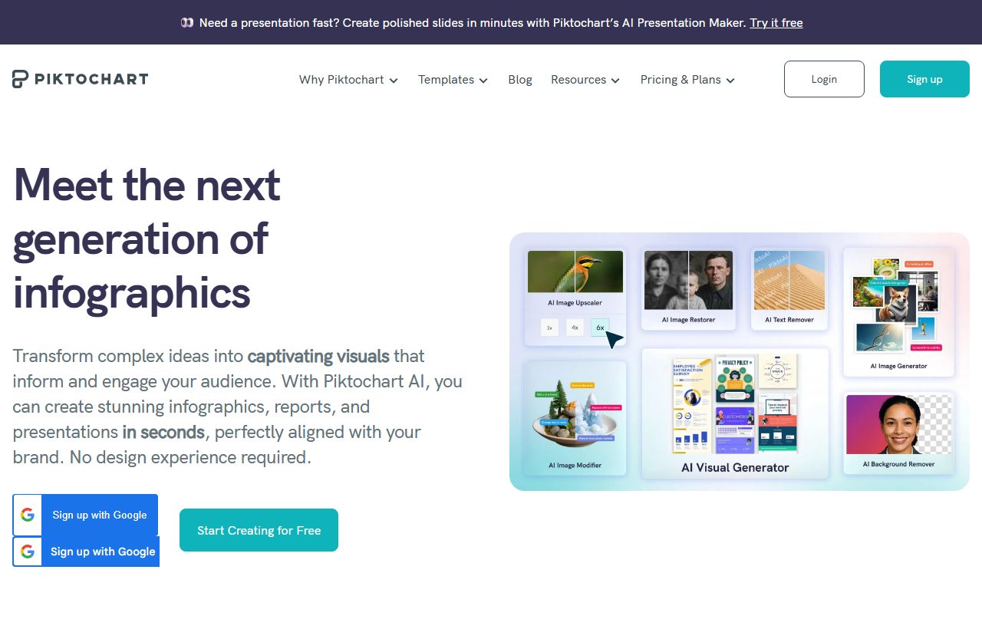Click the Google icon in the upper Google button
Screen dimensions: 982x629
click(28, 515)
